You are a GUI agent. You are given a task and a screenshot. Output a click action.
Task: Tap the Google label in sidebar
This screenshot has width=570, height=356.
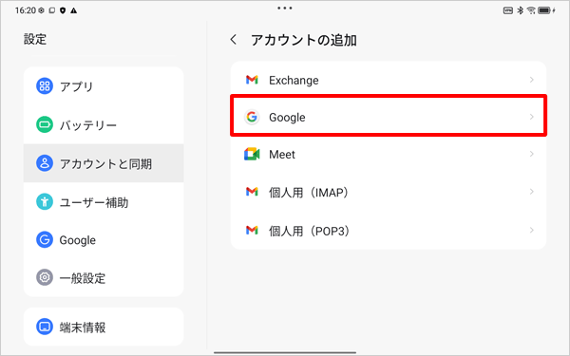(78, 240)
